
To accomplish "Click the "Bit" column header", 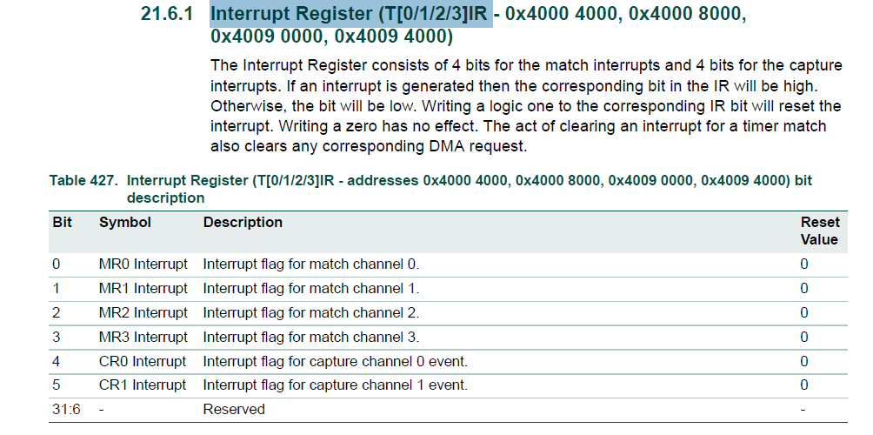I will click(x=63, y=223).
